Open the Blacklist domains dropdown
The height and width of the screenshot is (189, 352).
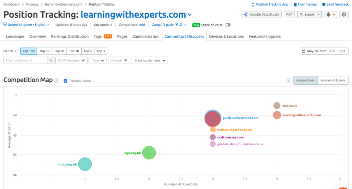tap(149, 60)
